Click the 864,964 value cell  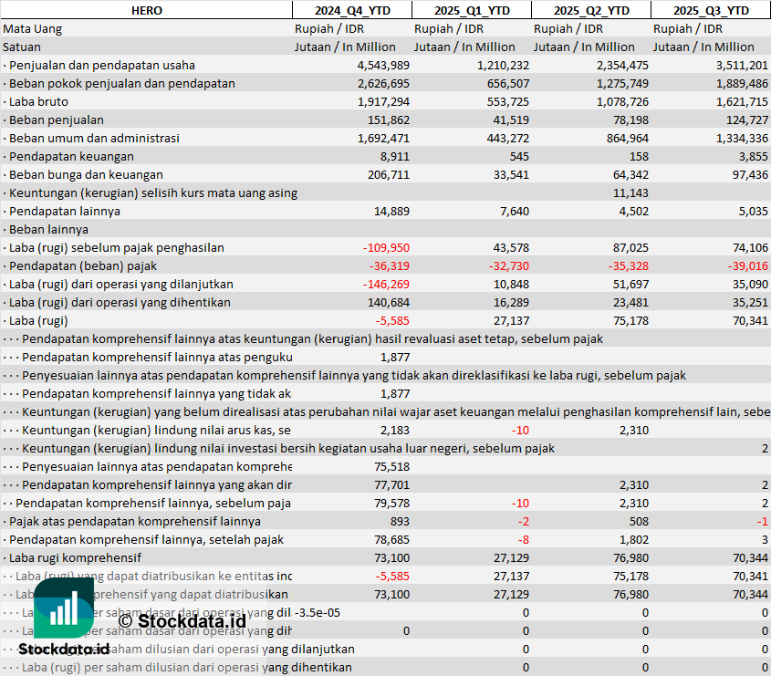pyautogui.click(x=628, y=138)
